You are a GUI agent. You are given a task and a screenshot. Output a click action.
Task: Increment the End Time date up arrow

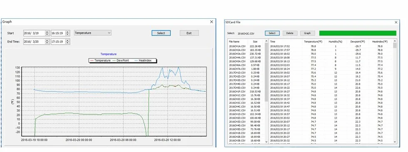(47, 40)
